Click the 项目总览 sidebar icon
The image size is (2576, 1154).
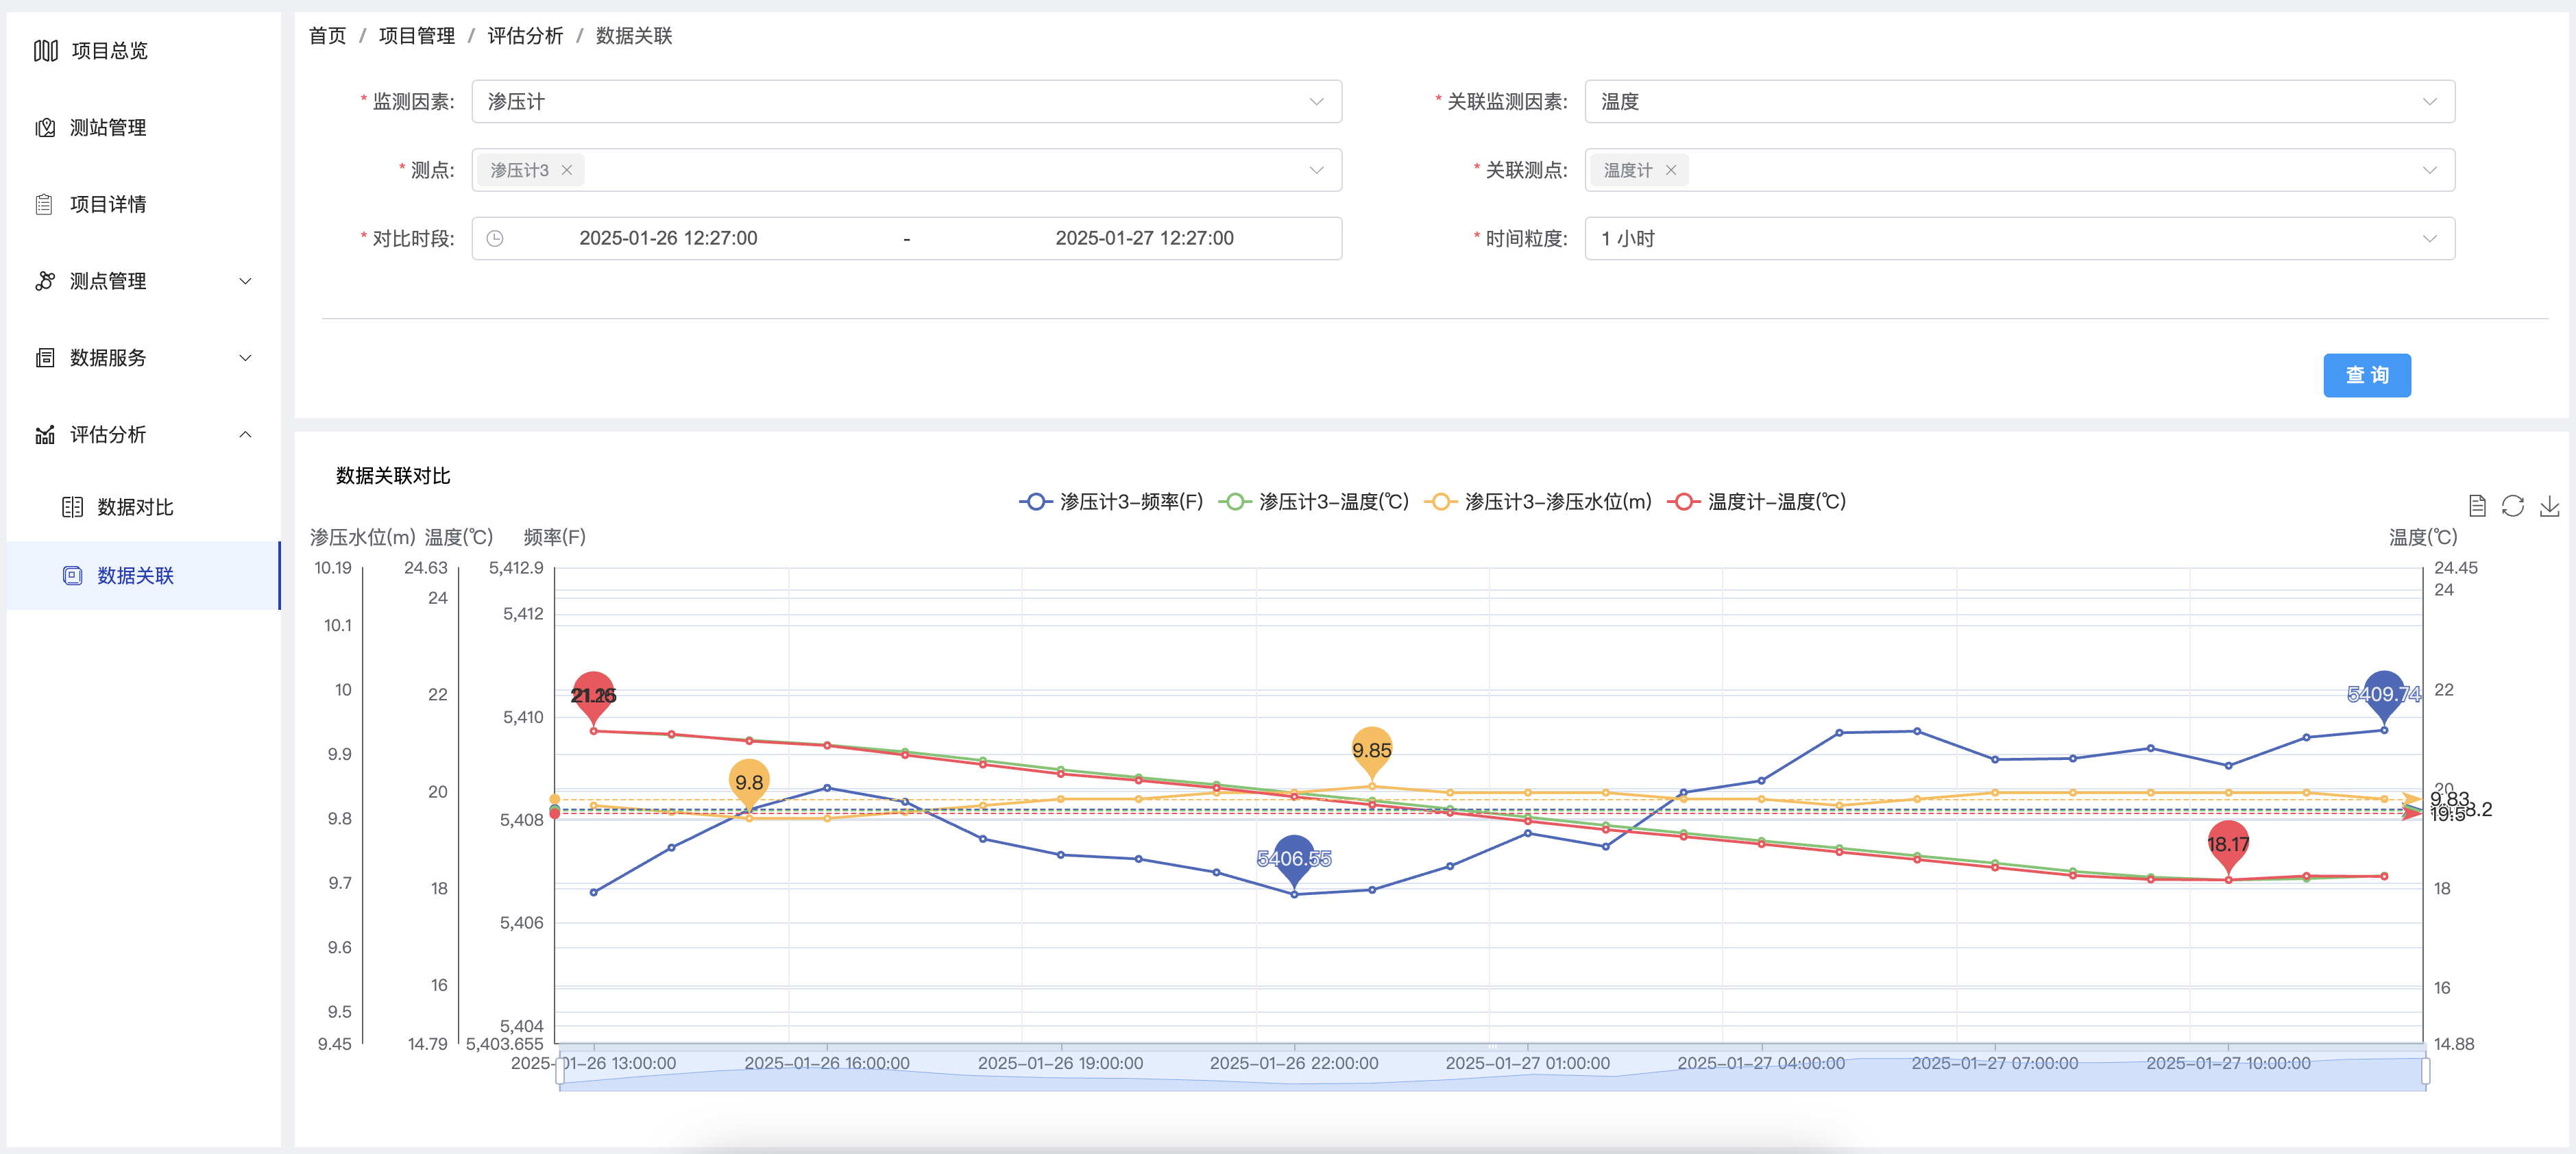(46, 51)
